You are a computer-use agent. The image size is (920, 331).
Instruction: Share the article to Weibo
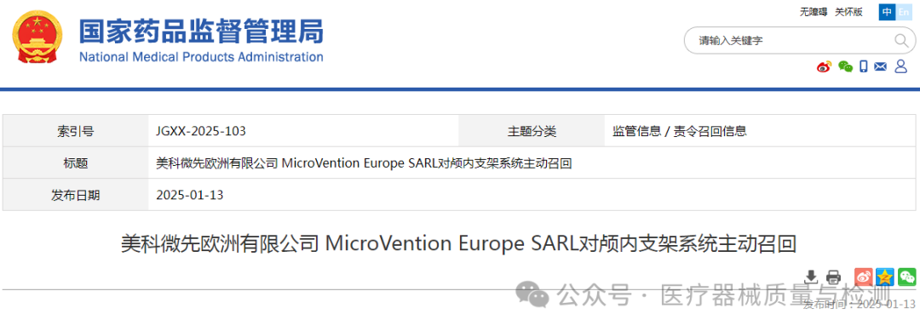(x=863, y=277)
